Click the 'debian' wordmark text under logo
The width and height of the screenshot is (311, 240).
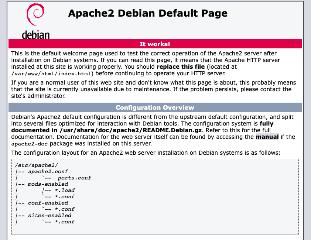point(36,35)
